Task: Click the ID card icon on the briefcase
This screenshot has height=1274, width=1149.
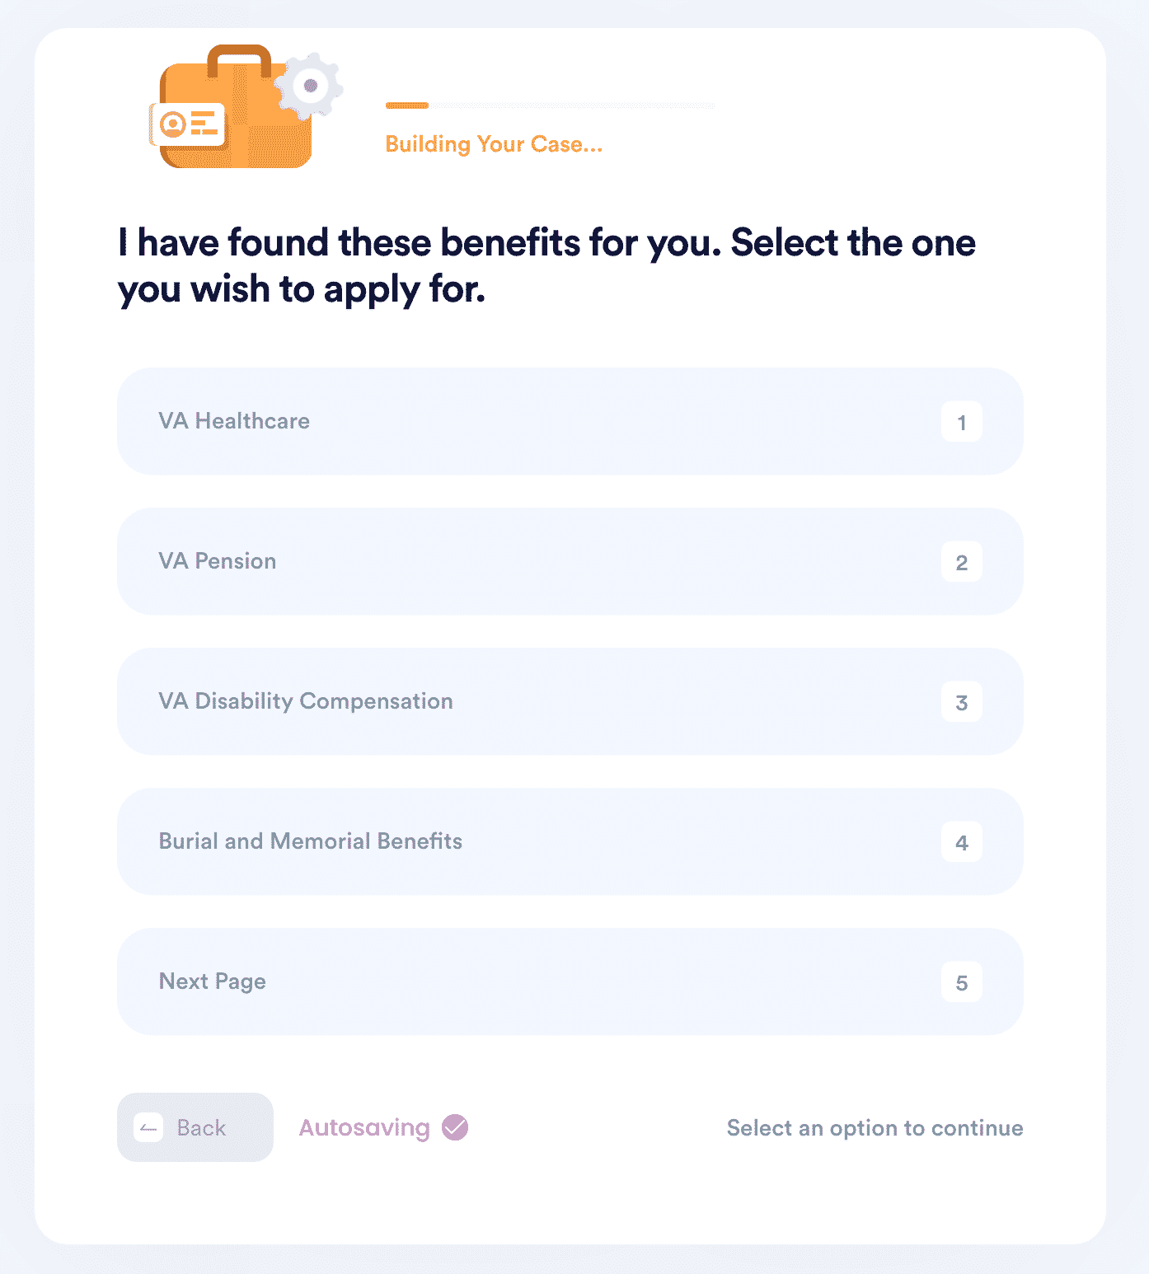Action: pos(188,125)
